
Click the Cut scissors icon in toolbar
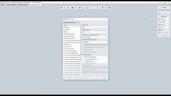tap(92, 8)
